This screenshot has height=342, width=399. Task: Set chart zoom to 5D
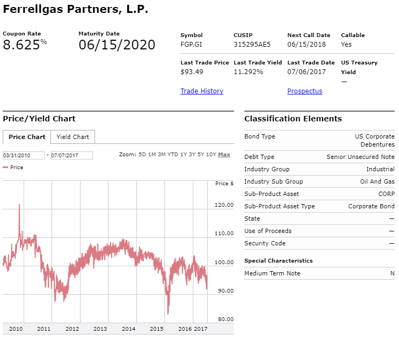click(x=142, y=155)
